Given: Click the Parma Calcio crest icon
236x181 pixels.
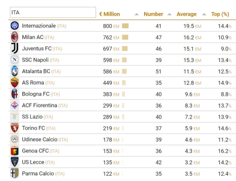Looking at the screenshot, I should tap(15, 173).
